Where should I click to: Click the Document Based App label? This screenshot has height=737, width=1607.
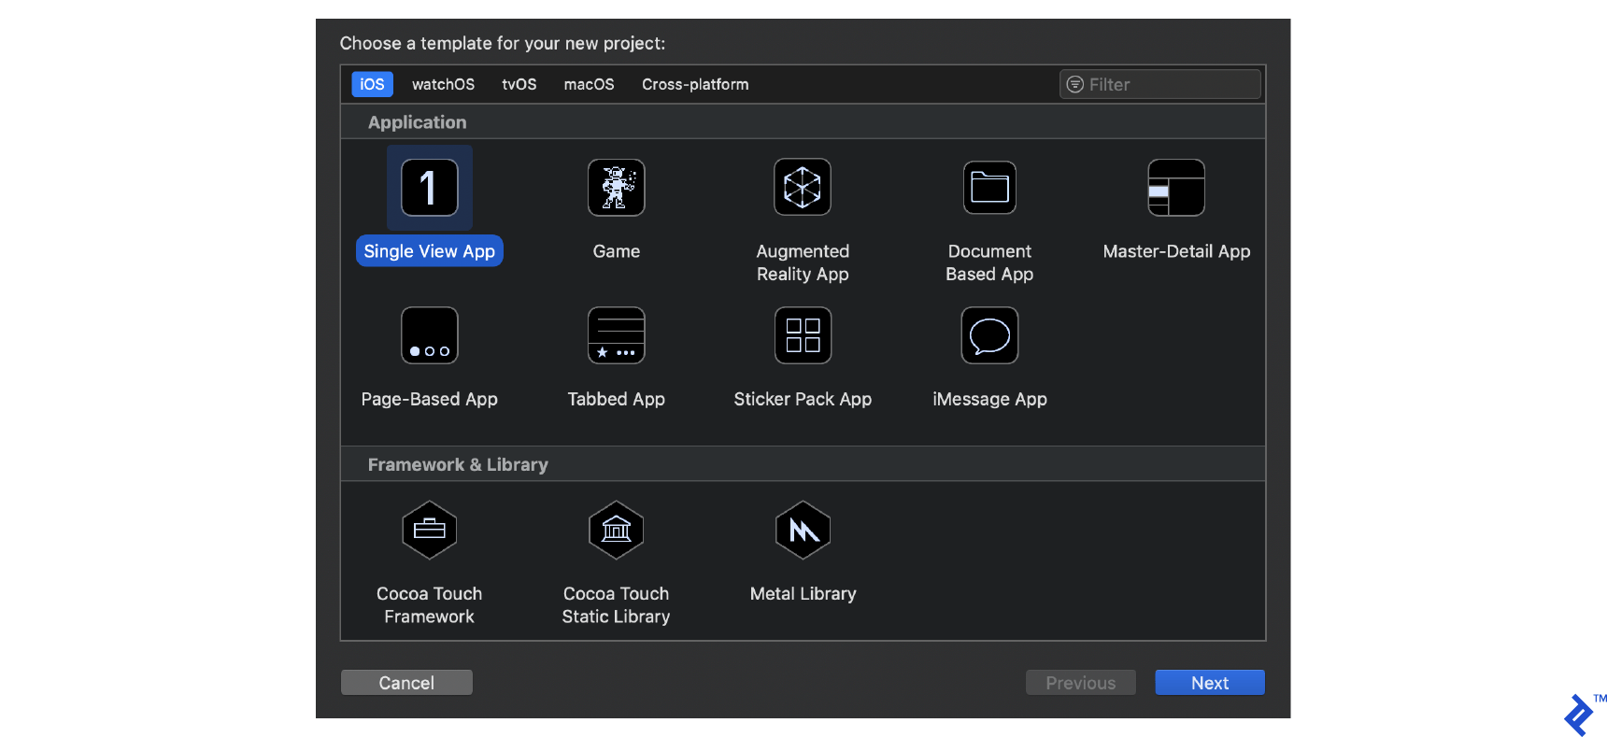coord(989,262)
